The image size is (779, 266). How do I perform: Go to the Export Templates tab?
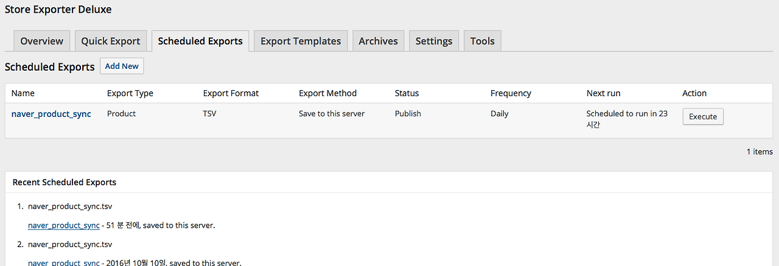pyautogui.click(x=301, y=41)
